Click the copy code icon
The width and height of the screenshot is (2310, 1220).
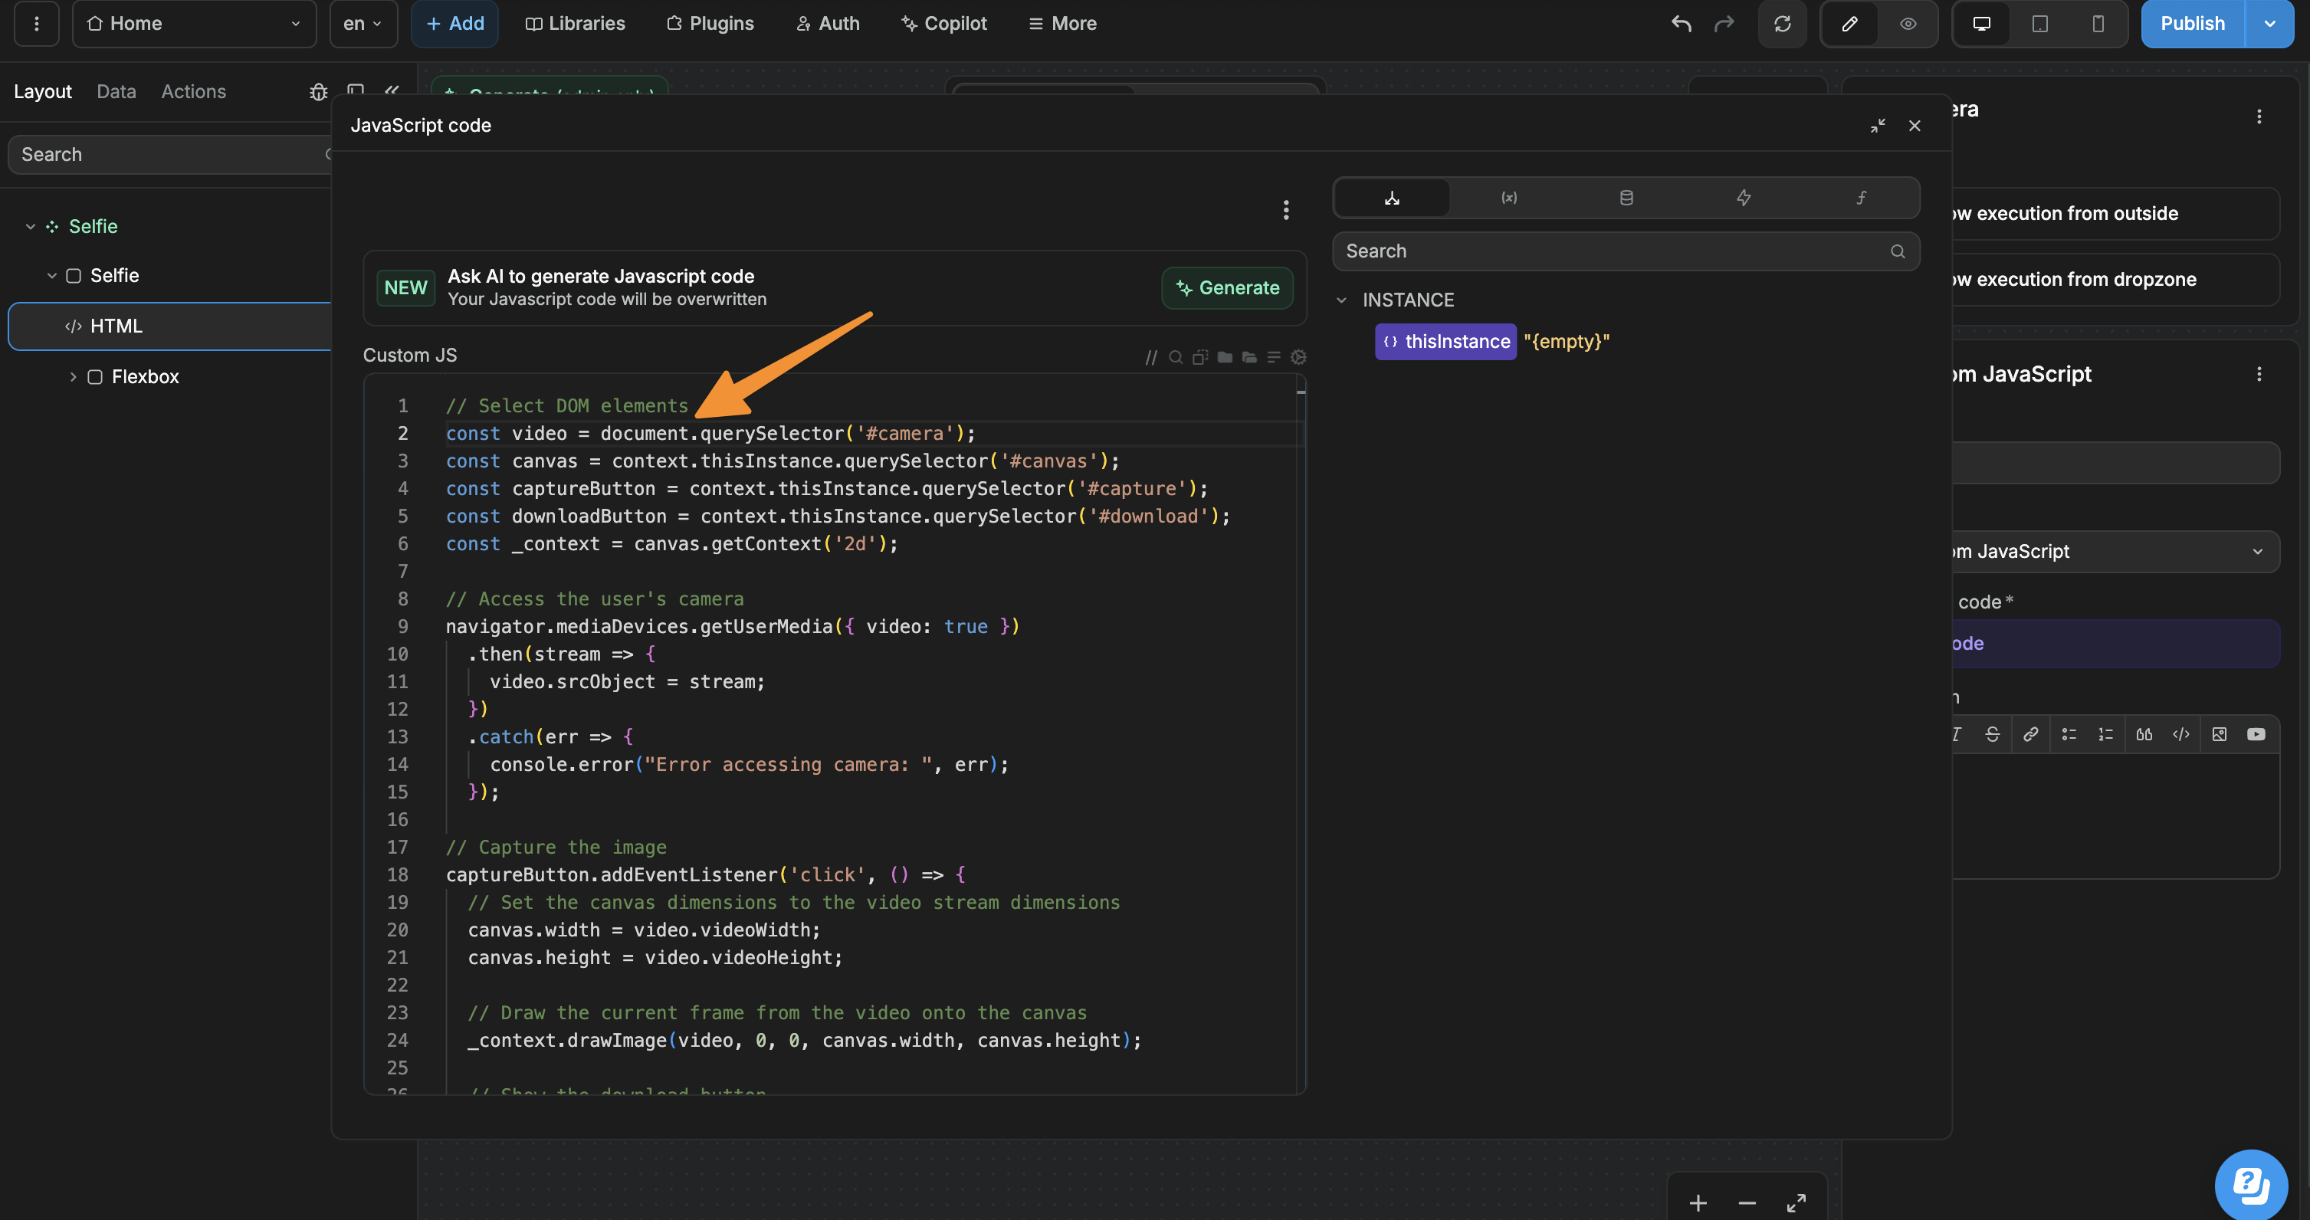point(1200,357)
